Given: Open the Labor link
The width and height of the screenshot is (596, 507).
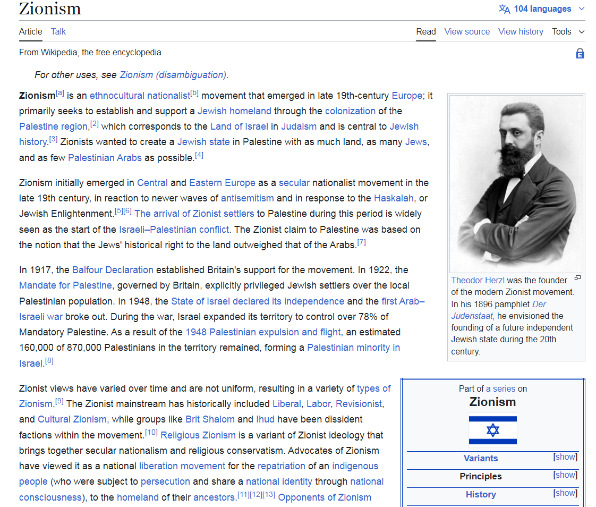Looking at the screenshot, I should pos(319,404).
